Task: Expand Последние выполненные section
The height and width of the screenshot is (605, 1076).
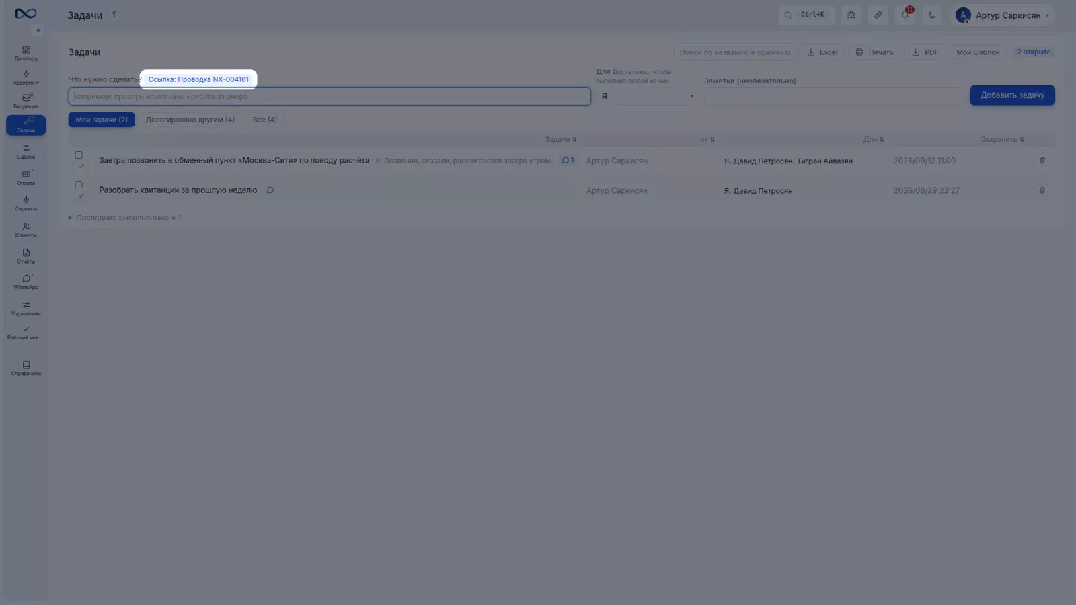Action: [x=124, y=218]
